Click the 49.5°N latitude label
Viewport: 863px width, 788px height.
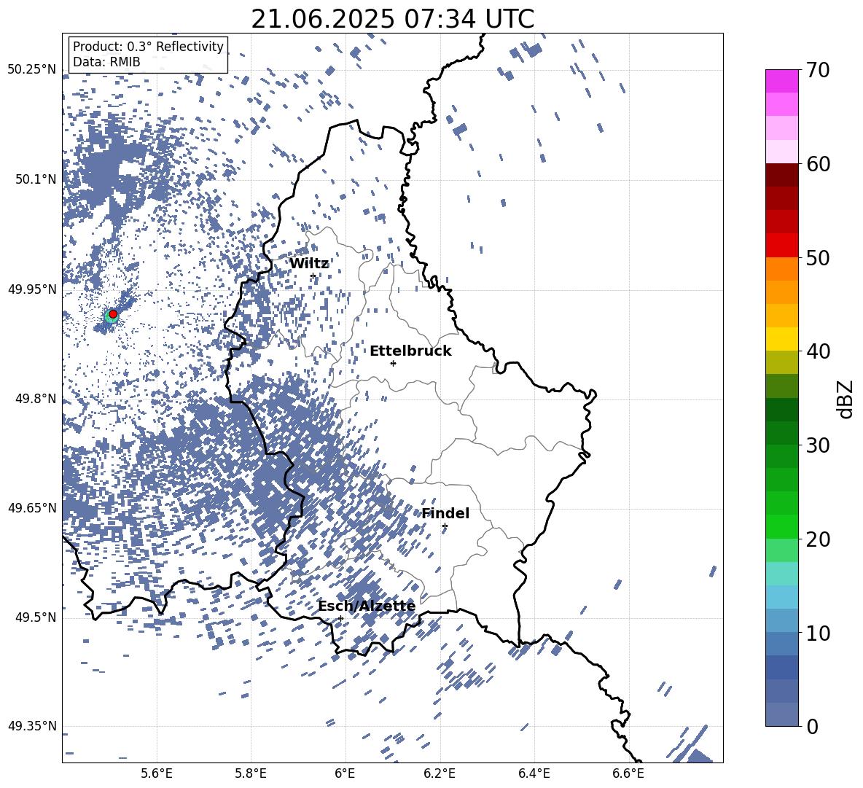(36, 617)
